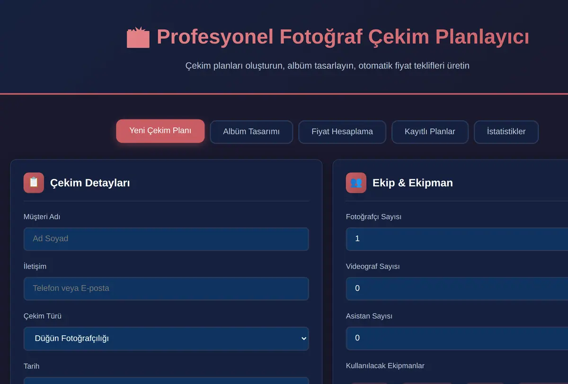Go to the Fiyat Hesaplama tab
568x384 pixels.
342,132
